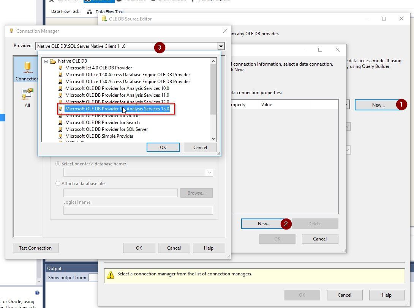
Task: Click Cancel below the Delete button
Action: coord(320,239)
